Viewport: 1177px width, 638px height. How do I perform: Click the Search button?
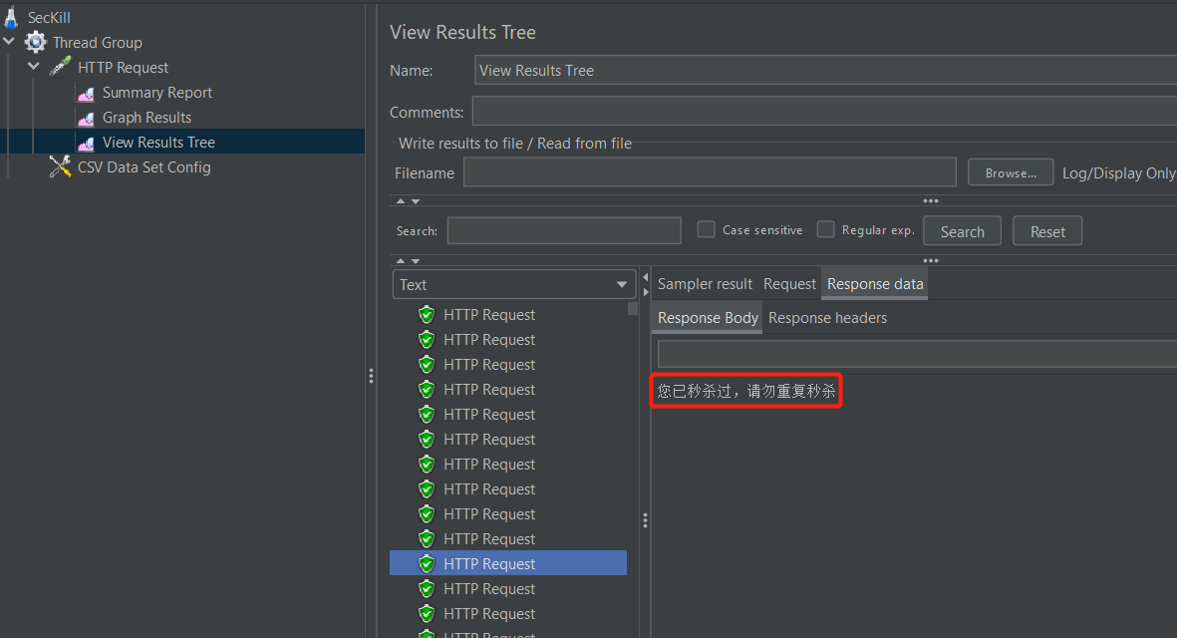962,231
